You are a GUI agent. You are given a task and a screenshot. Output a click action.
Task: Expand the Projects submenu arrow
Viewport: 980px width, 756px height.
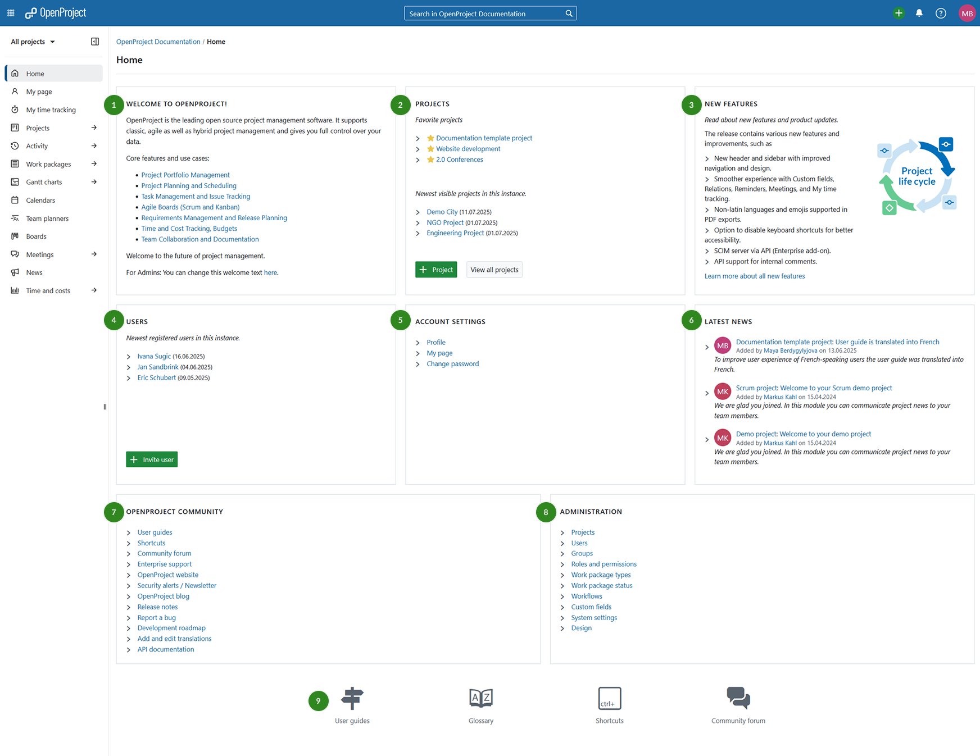[x=94, y=127]
